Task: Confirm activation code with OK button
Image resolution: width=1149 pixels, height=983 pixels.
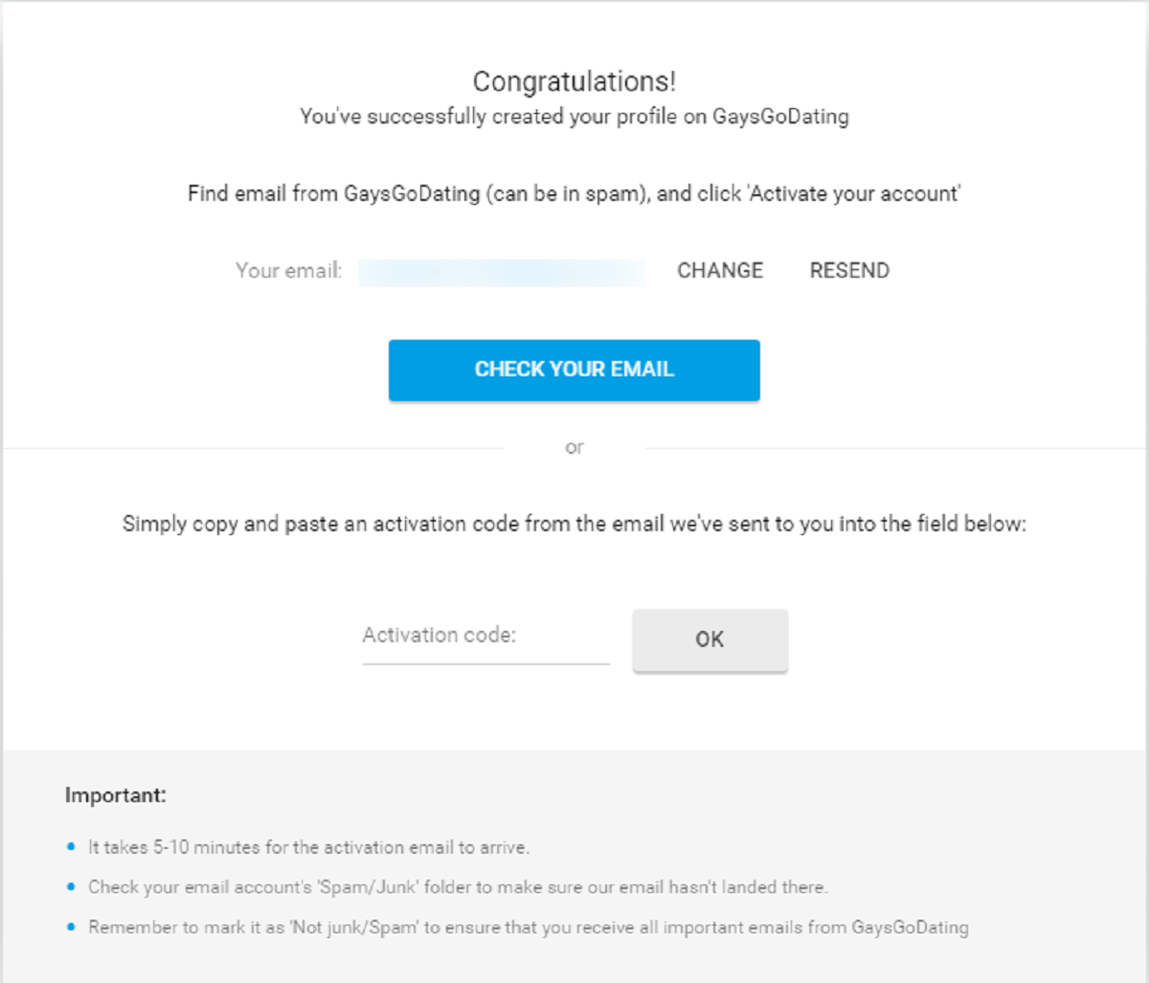Action: tap(710, 639)
